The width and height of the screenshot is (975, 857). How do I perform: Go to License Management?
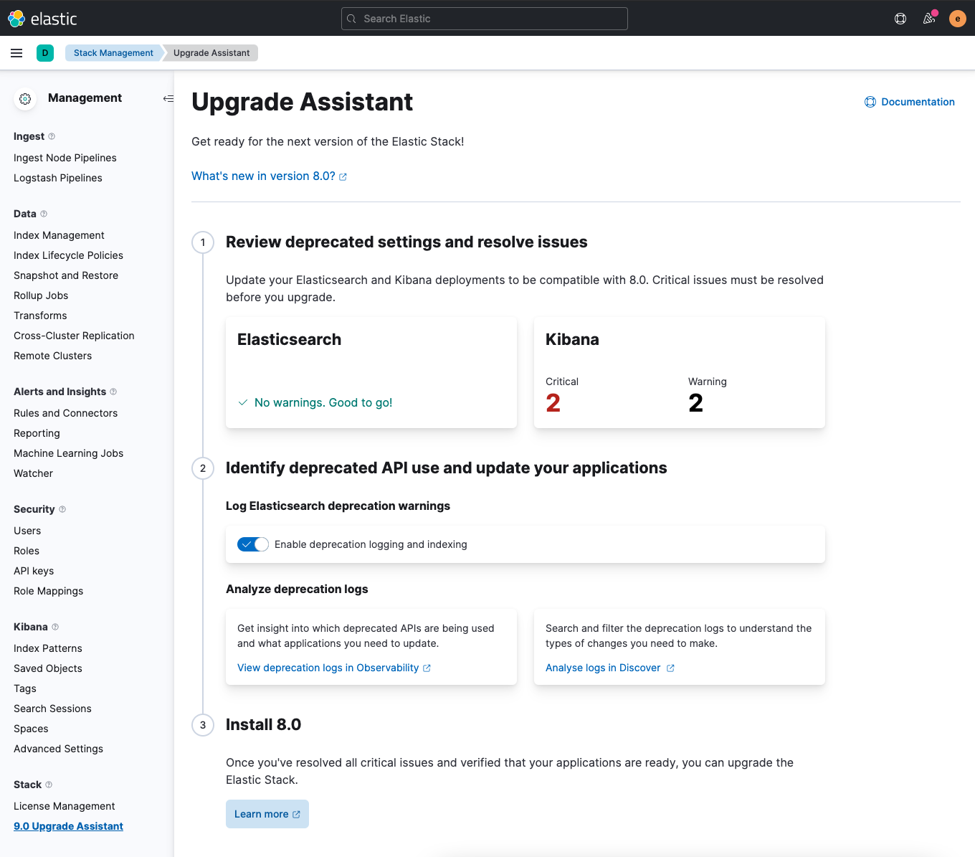pyautogui.click(x=64, y=806)
